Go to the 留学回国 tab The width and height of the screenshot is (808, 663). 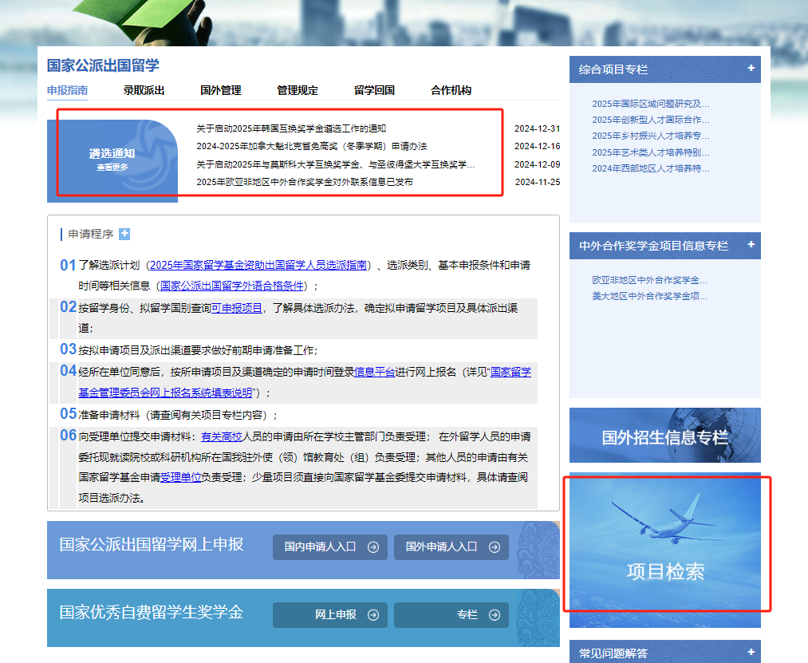coord(374,90)
